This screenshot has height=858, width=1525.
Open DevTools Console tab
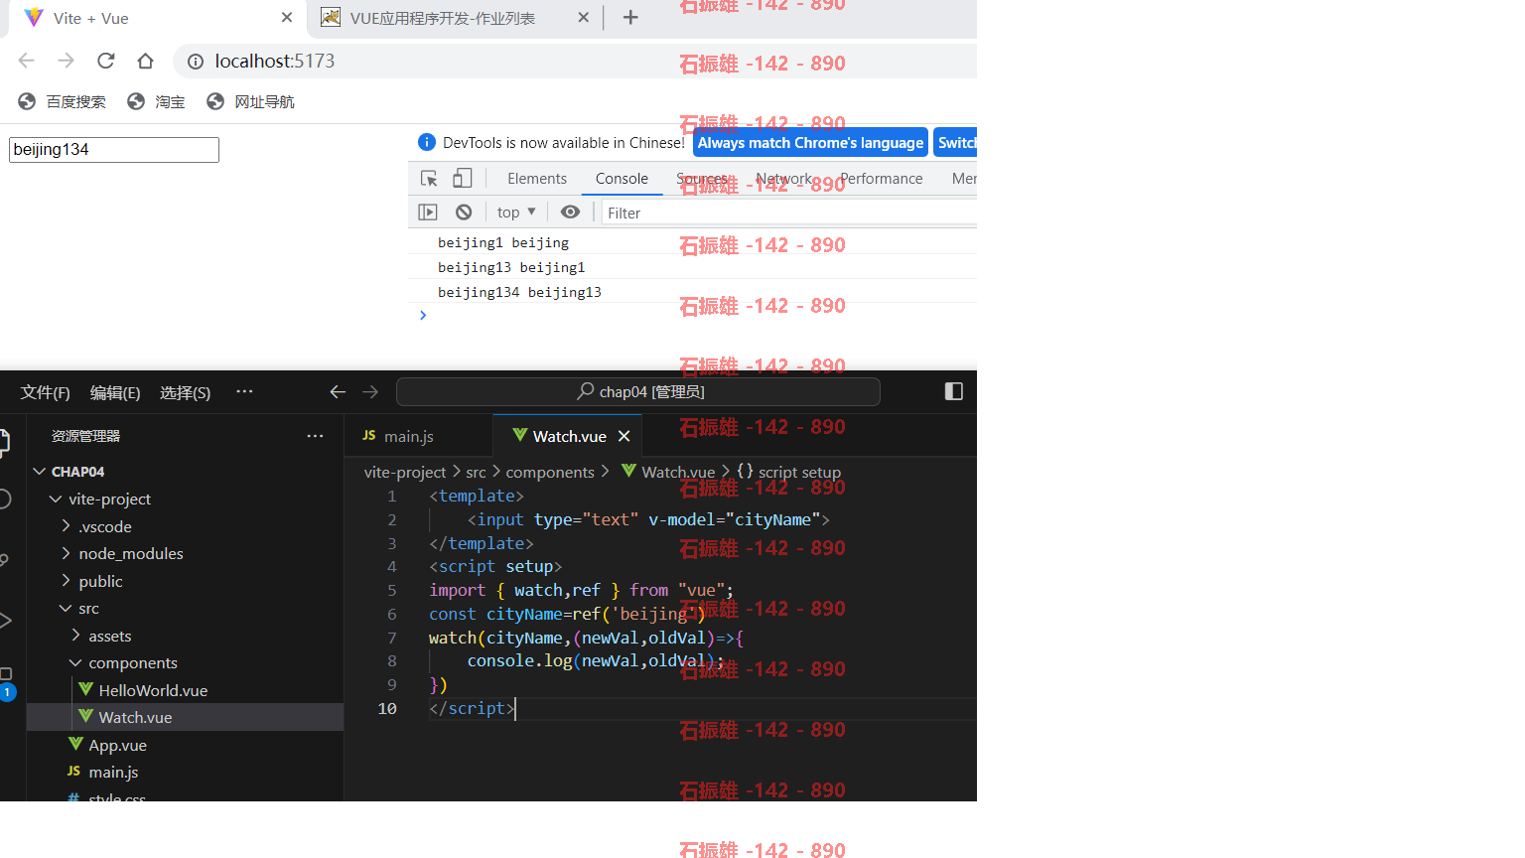pyautogui.click(x=622, y=179)
